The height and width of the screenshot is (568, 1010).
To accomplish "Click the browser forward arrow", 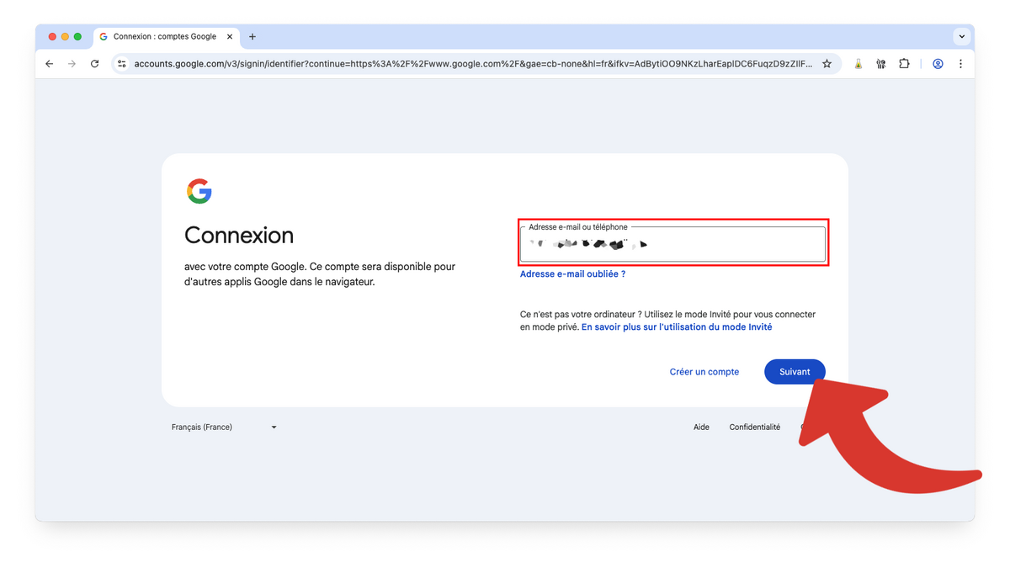I will pyautogui.click(x=72, y=64).
